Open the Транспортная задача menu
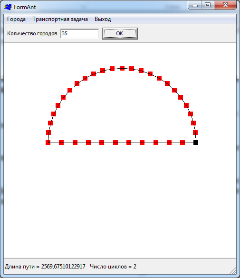Image resolution: width=240 pixels, height=278 pixels. [60, 19]
